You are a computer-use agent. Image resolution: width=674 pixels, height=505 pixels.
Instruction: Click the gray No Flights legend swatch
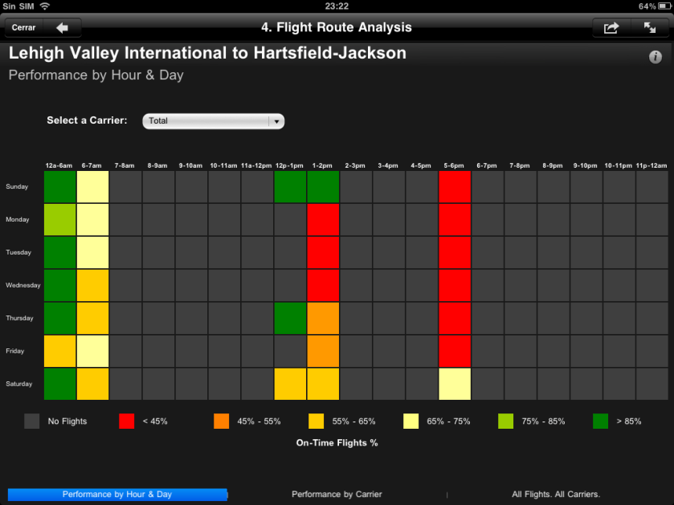[x=32, y=421]
